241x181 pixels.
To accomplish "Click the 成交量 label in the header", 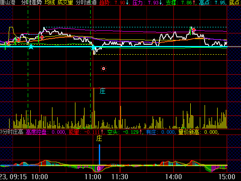I will pos(65,3).
